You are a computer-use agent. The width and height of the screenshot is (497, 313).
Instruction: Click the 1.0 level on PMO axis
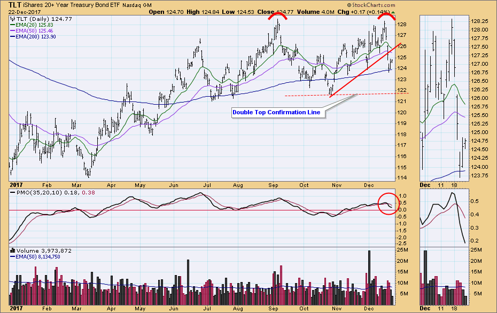(403, 196)
